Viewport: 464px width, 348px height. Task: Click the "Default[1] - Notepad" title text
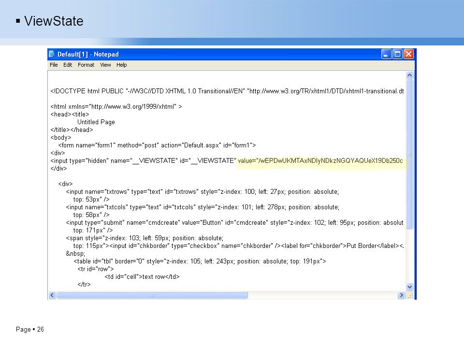pyautogui.click(x=88, y=54)
